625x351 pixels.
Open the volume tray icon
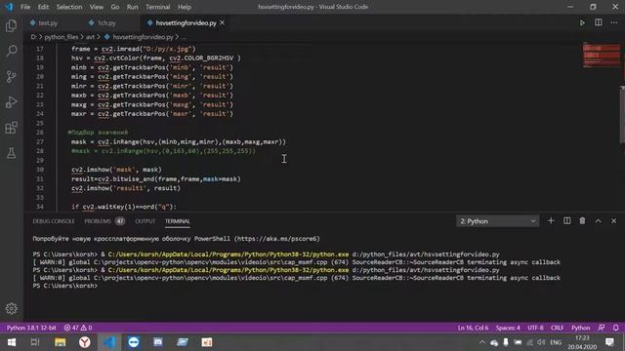click(541, 342)
